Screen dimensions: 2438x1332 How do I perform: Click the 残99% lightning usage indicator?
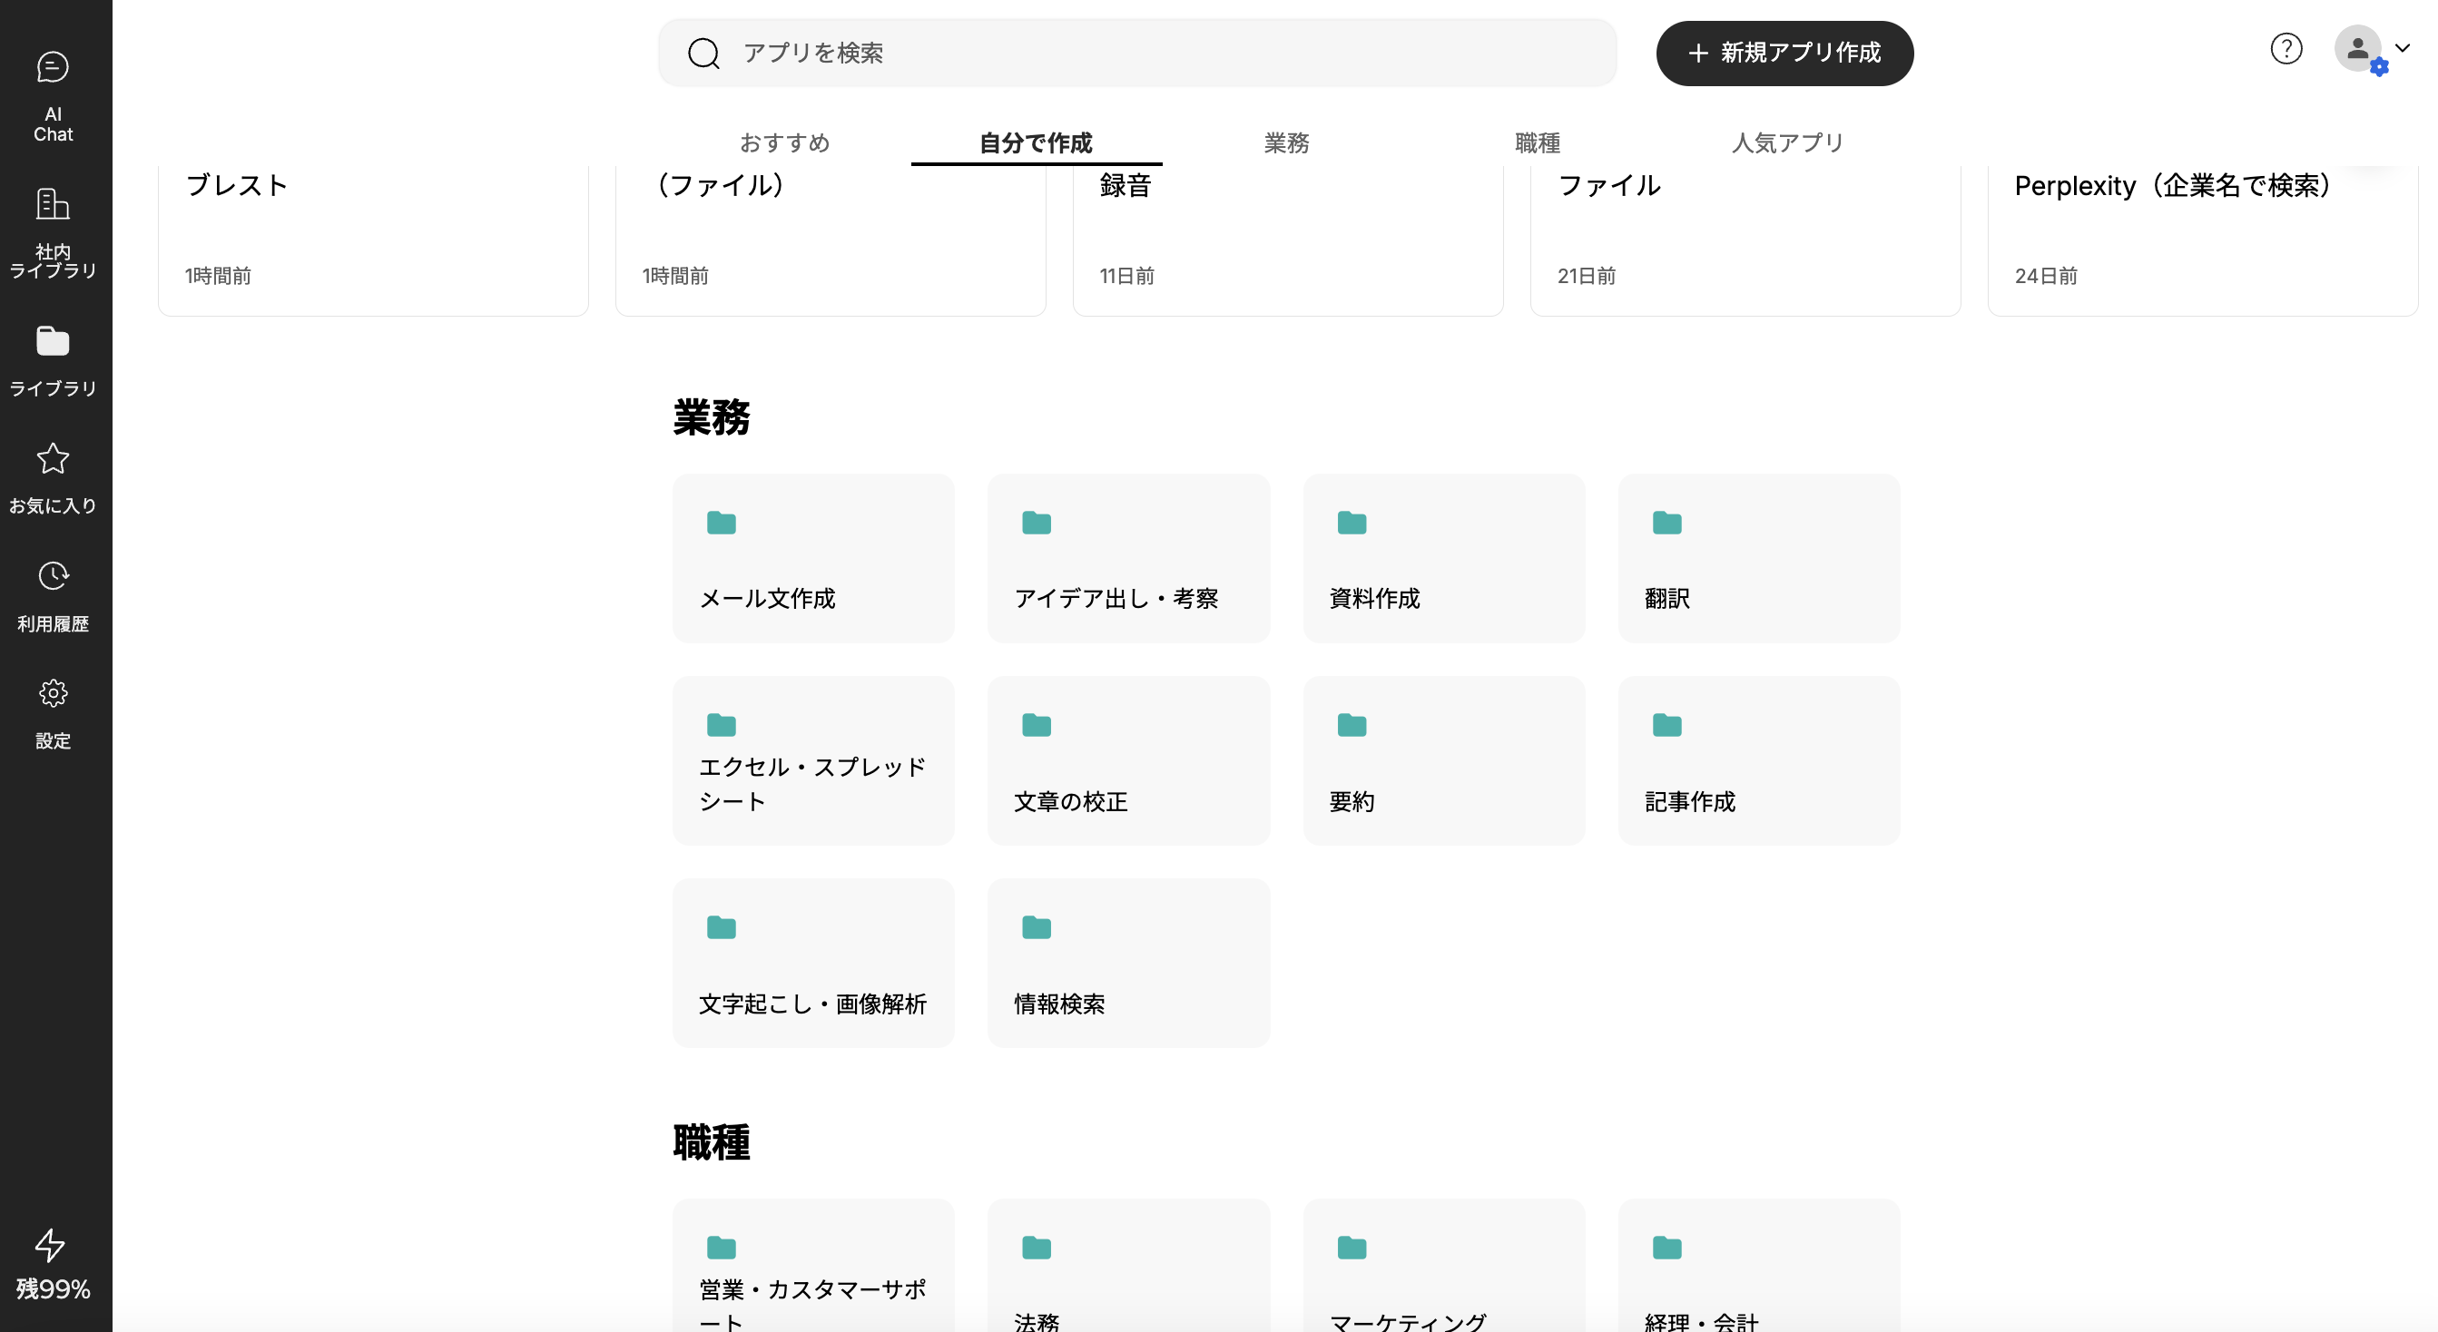(x=52, y=1264)
